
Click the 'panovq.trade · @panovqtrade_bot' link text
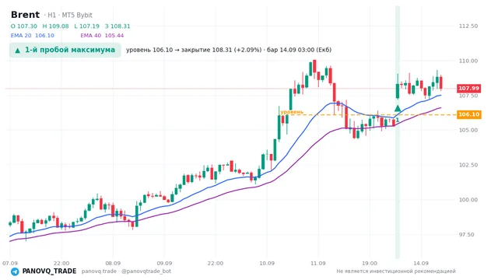(126, 271)
